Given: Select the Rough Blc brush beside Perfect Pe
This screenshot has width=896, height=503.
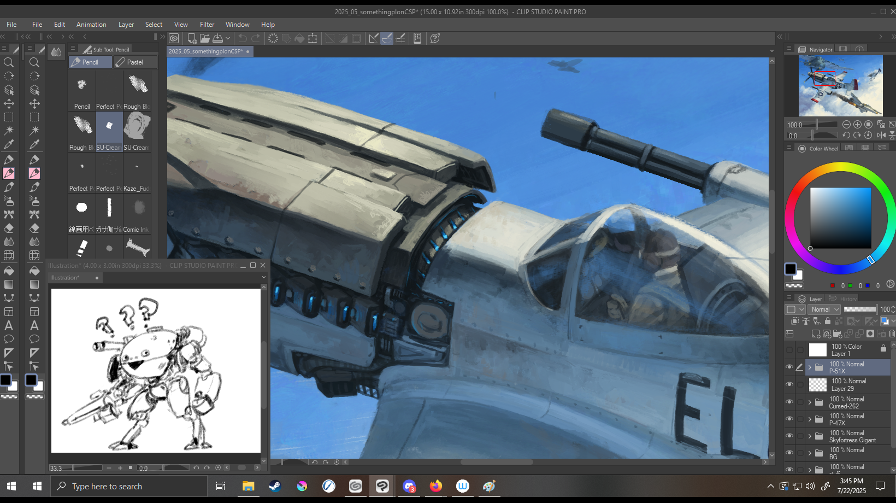Looking at the screenshot, I should pyautogui.click(x=137, y=90).
